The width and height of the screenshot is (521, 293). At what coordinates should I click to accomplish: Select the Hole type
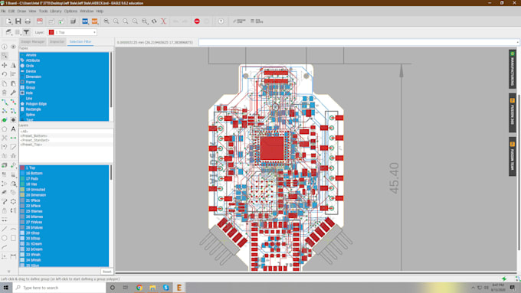click(x=64, y=93)
